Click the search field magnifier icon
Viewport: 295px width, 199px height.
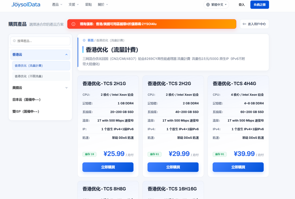14,41
